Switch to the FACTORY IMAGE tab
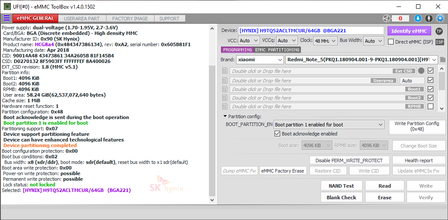This screenshot has height=220, width=448. (130, 19)
